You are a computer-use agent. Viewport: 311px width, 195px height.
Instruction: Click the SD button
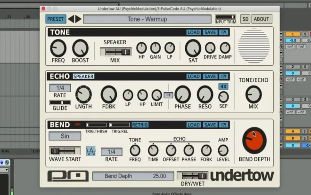tap(246, 19)
